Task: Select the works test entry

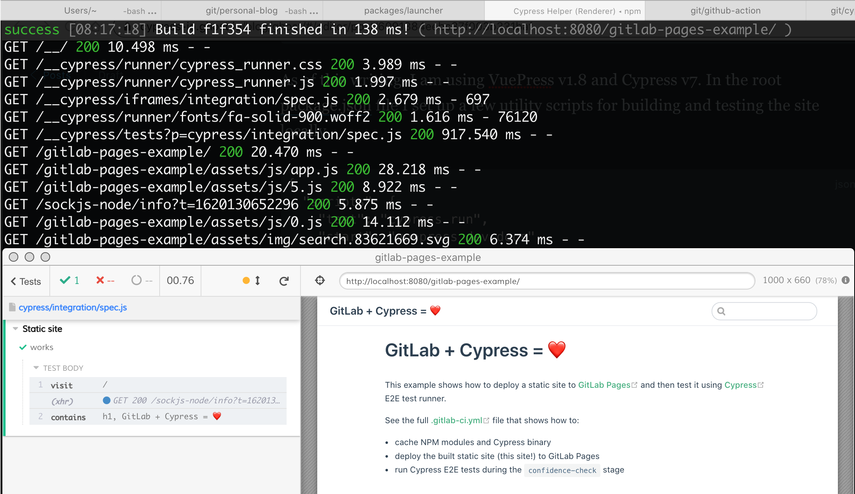Action: click(x=42, y=347)
